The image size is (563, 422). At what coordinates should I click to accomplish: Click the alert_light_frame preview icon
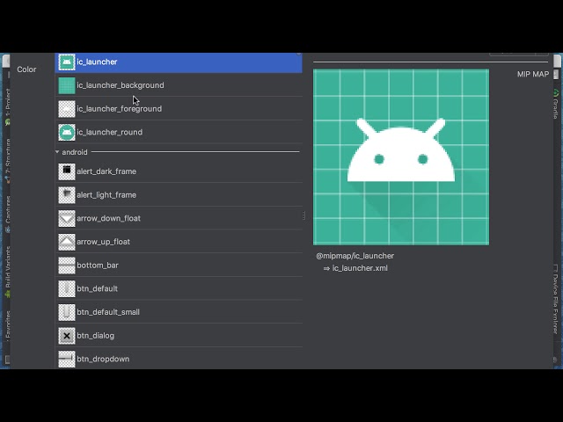[x=67, y=195]
